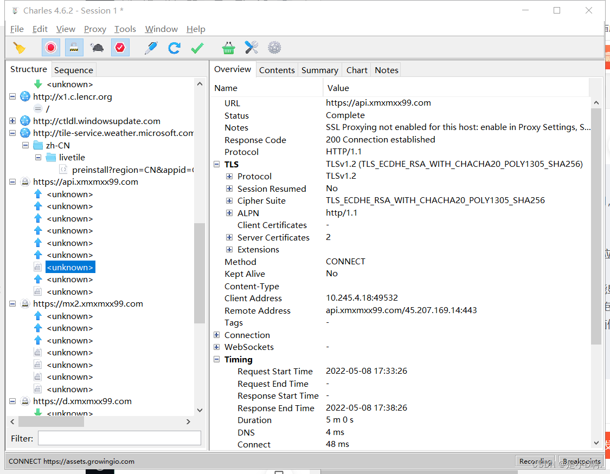Click the structure tree horizontal scrollbar
Image resolution: width=610 pixels, height=474 pixels.
click(x=52, y=421)
